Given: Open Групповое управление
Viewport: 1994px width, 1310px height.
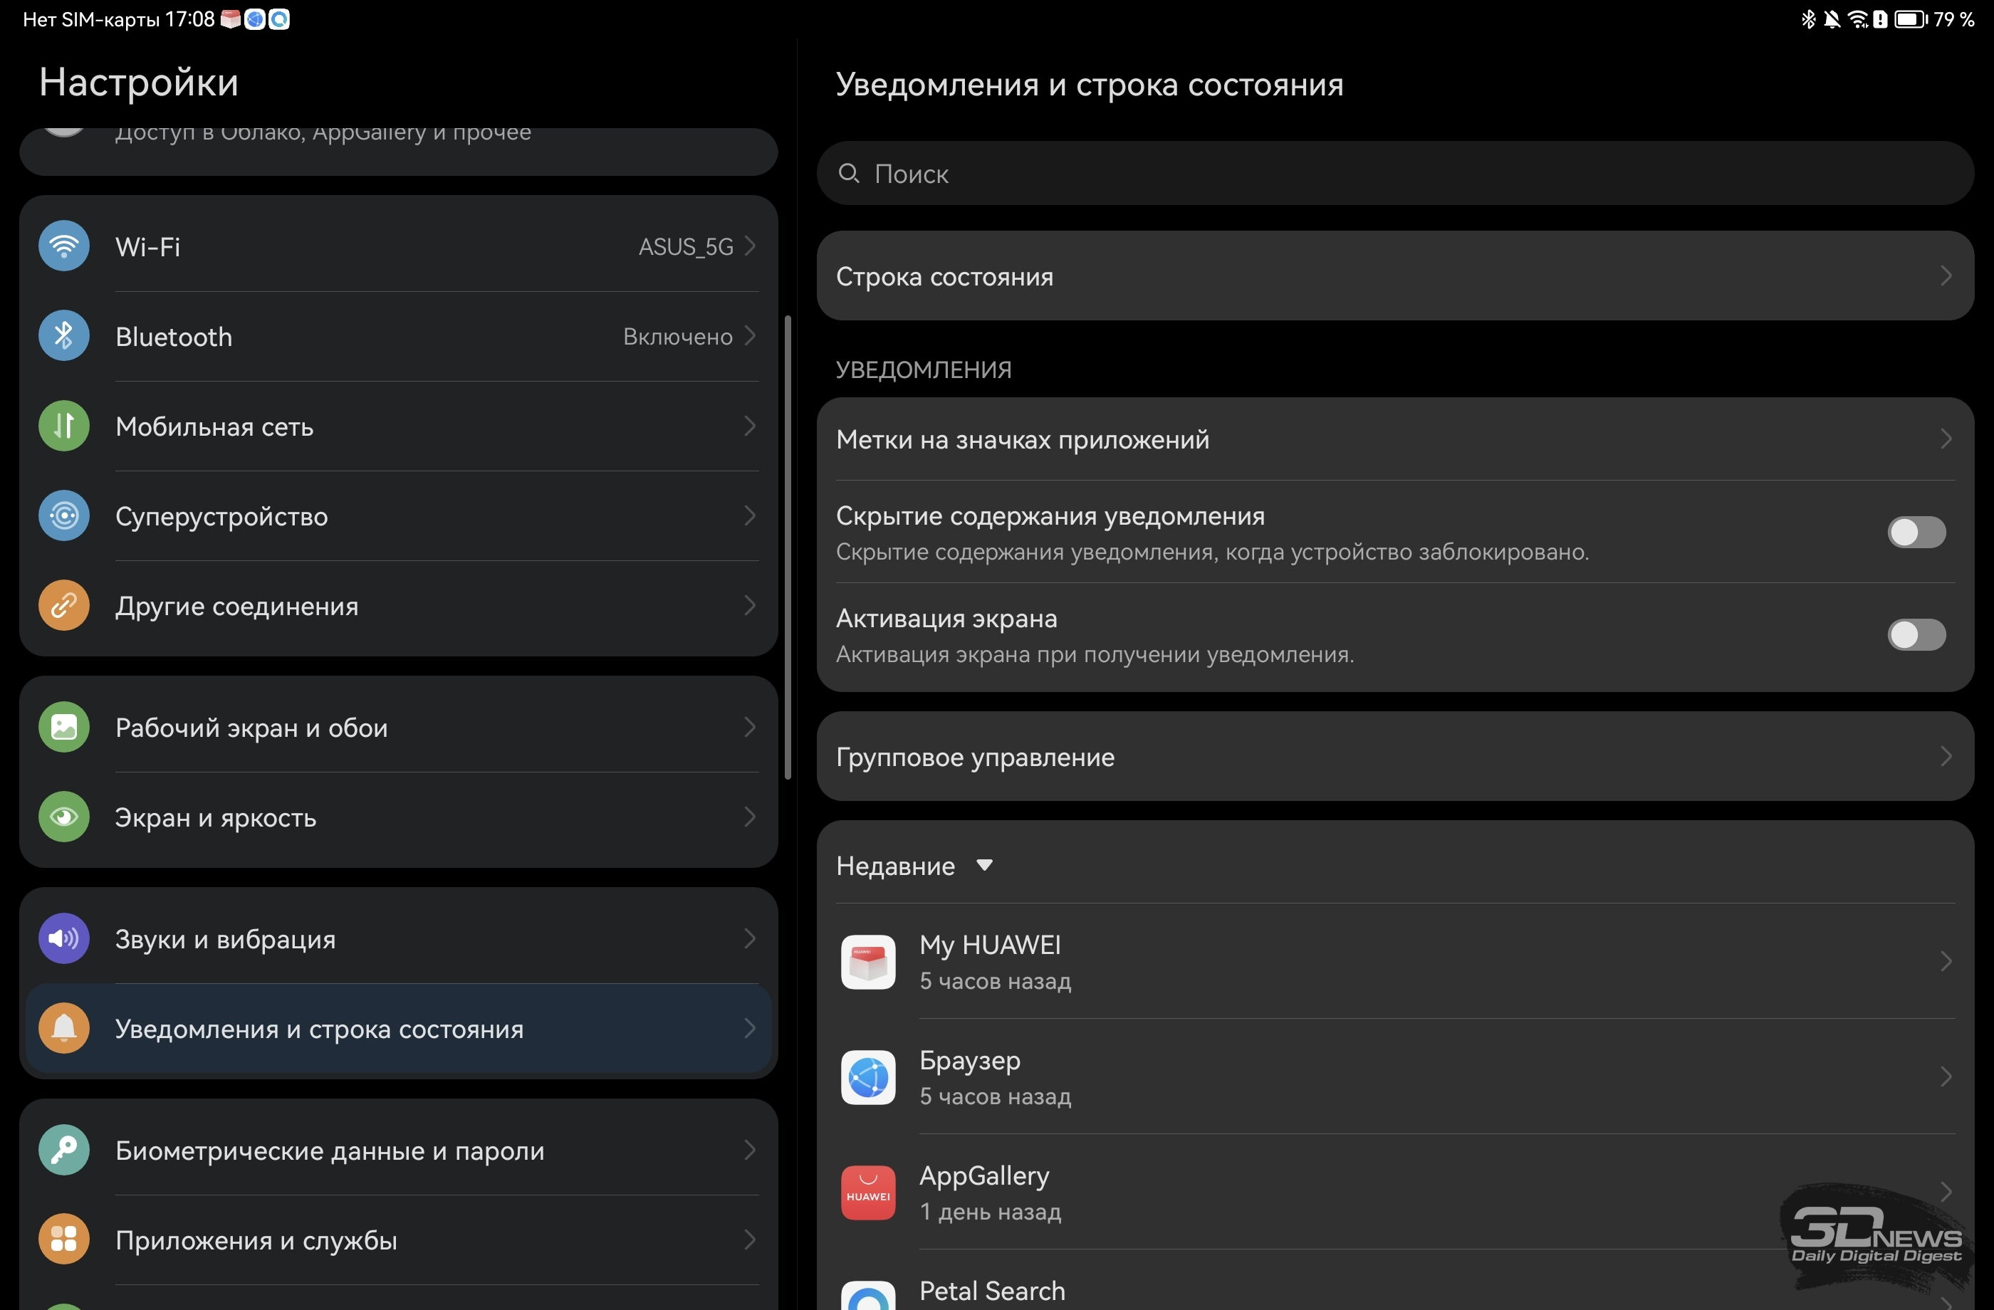Looking at the screenshot, I should coord(1395,756).
